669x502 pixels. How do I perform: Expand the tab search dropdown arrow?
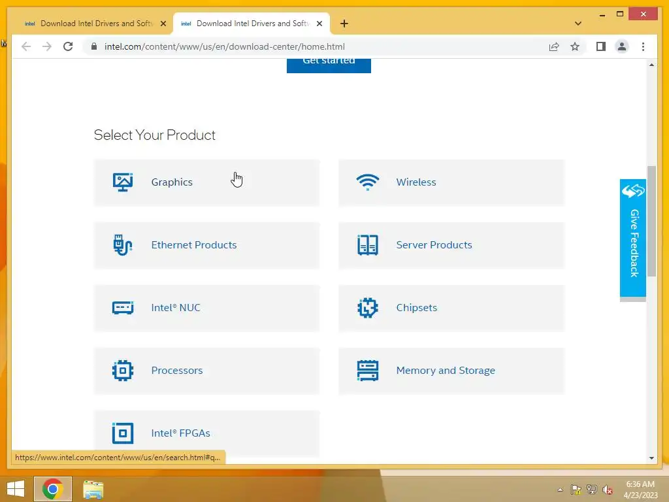(x=578, y=24)
